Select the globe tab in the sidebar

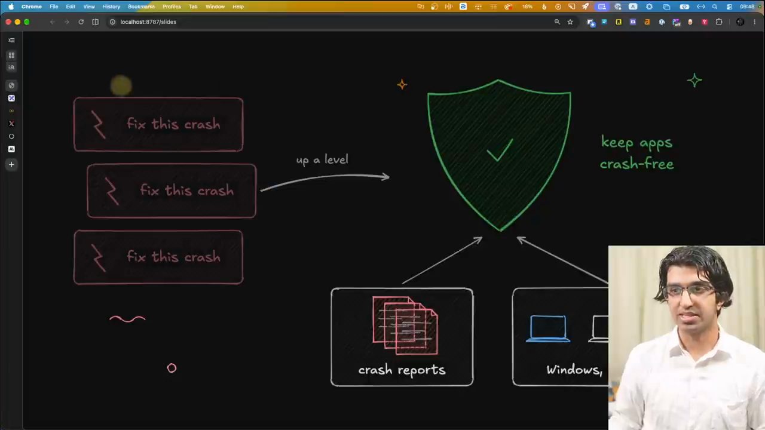pyautogui.click(x=11, y=85)
